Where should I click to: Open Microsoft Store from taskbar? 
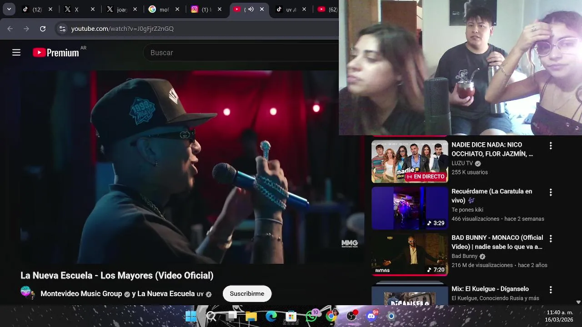[x=291, y=316]
